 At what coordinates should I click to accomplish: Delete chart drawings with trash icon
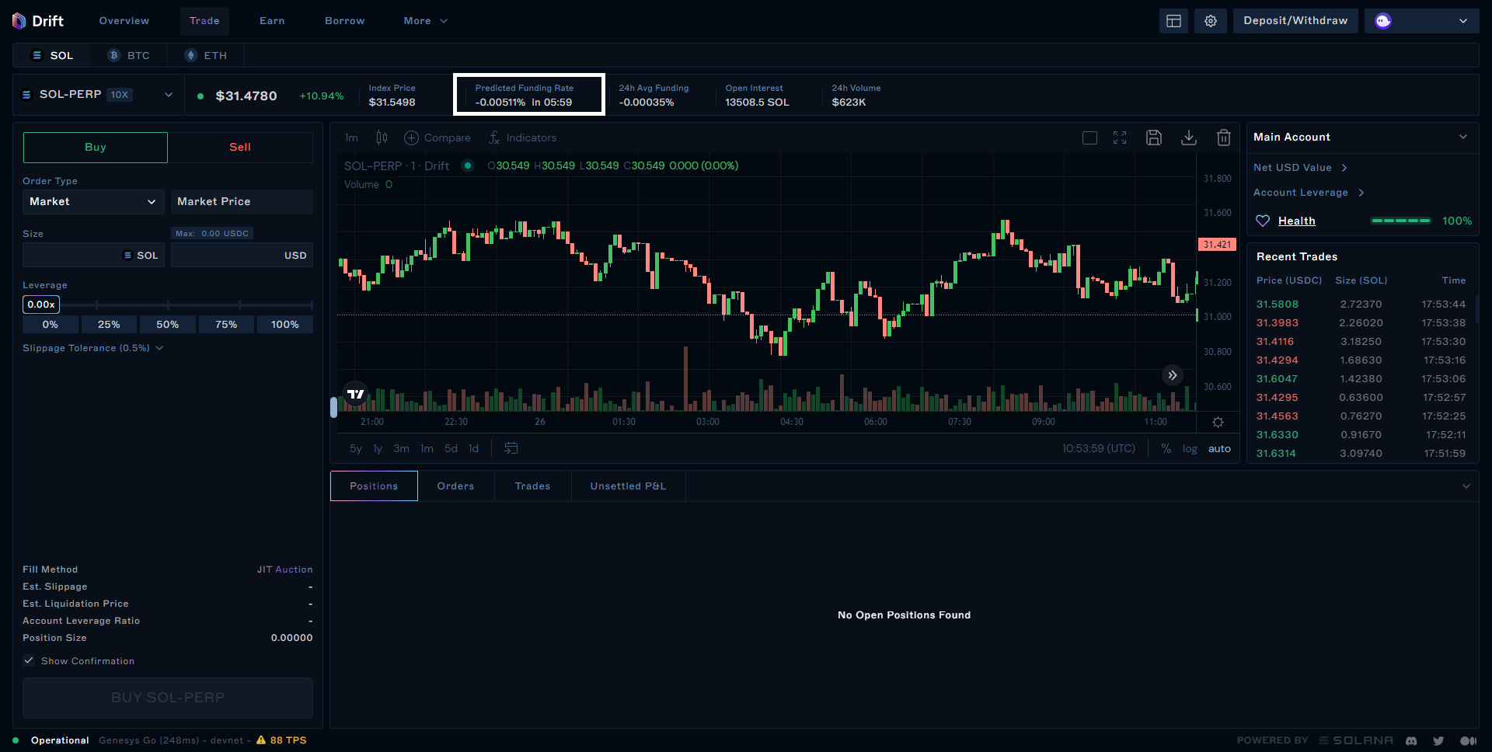pyautogui.click(x=1224, y=138)
